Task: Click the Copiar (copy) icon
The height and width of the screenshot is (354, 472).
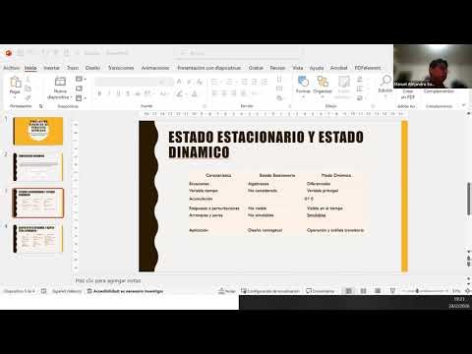Action: point(29,88)
